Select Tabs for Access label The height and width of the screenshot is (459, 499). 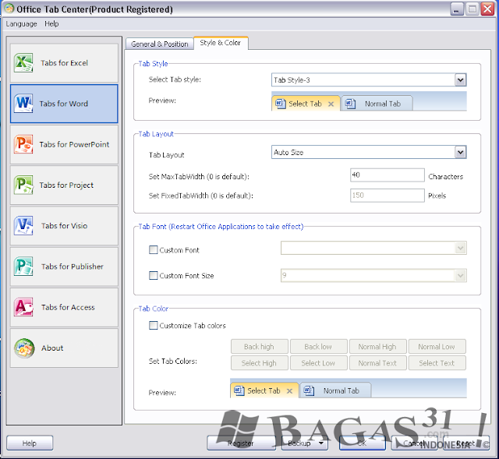pyautogui.click(x=68, y=307)
